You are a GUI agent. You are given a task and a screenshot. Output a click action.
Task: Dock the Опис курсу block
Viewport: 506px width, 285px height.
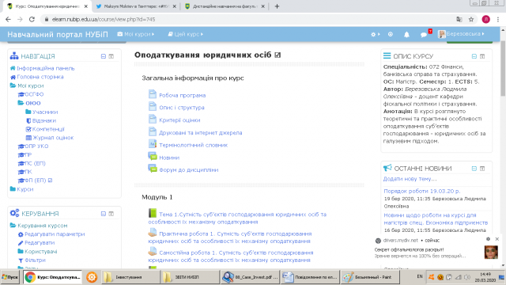pos(482,56)
